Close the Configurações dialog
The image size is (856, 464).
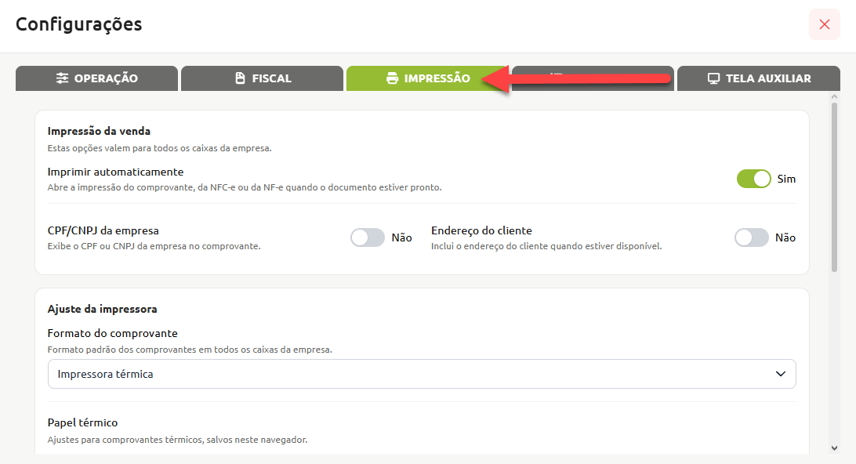pyautogui.click(x=825, y=24)
